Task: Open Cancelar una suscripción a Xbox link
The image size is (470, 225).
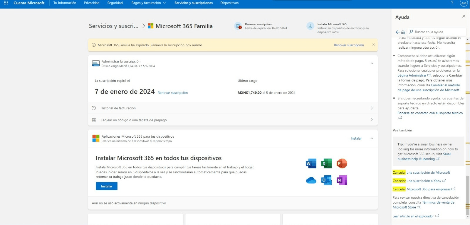Action: [419, 181]
